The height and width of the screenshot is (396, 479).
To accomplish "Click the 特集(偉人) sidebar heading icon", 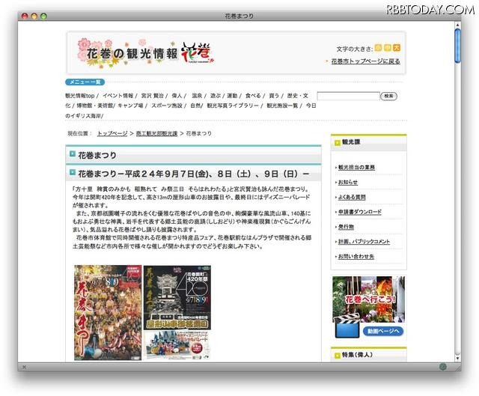I will [338, 356].
